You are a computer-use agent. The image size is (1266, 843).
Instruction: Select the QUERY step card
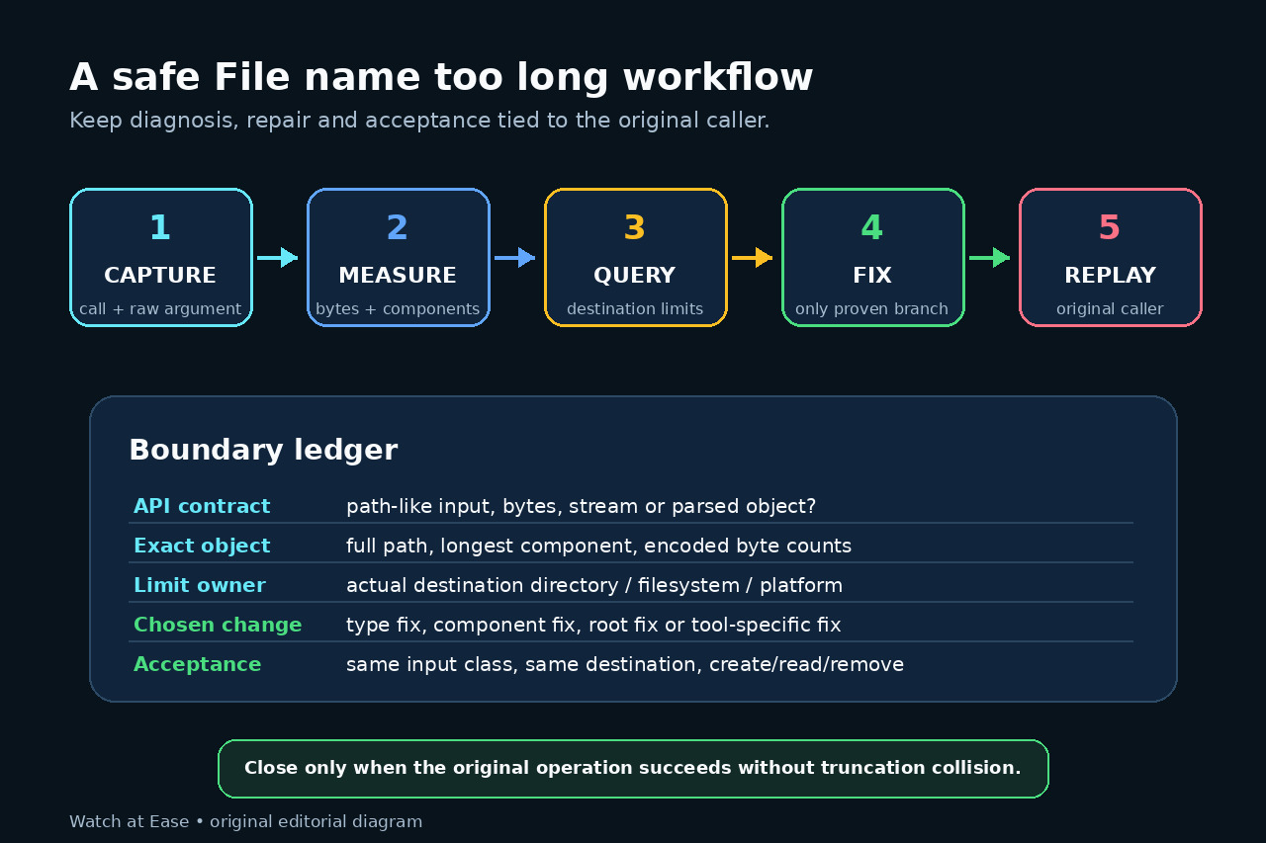coord(636,257)
